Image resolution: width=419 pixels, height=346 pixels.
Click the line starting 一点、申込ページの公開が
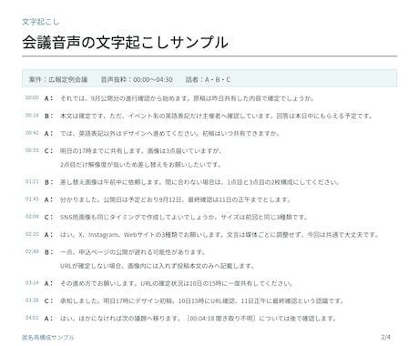tap(133, 252)
